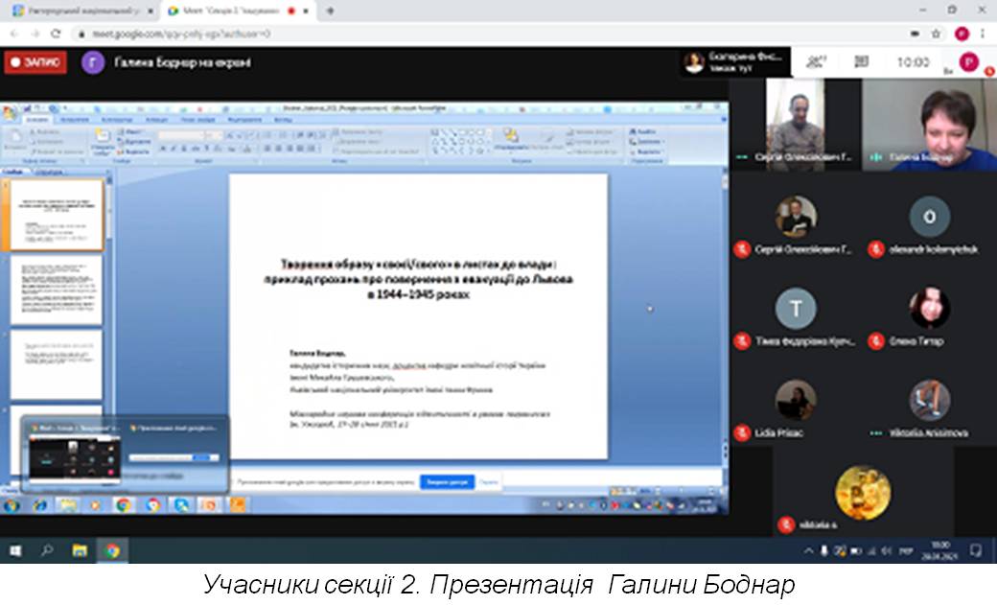Select third slide thumbnail in PowerPoint panel
The image size is (997, 605).
tap(56, 365)
